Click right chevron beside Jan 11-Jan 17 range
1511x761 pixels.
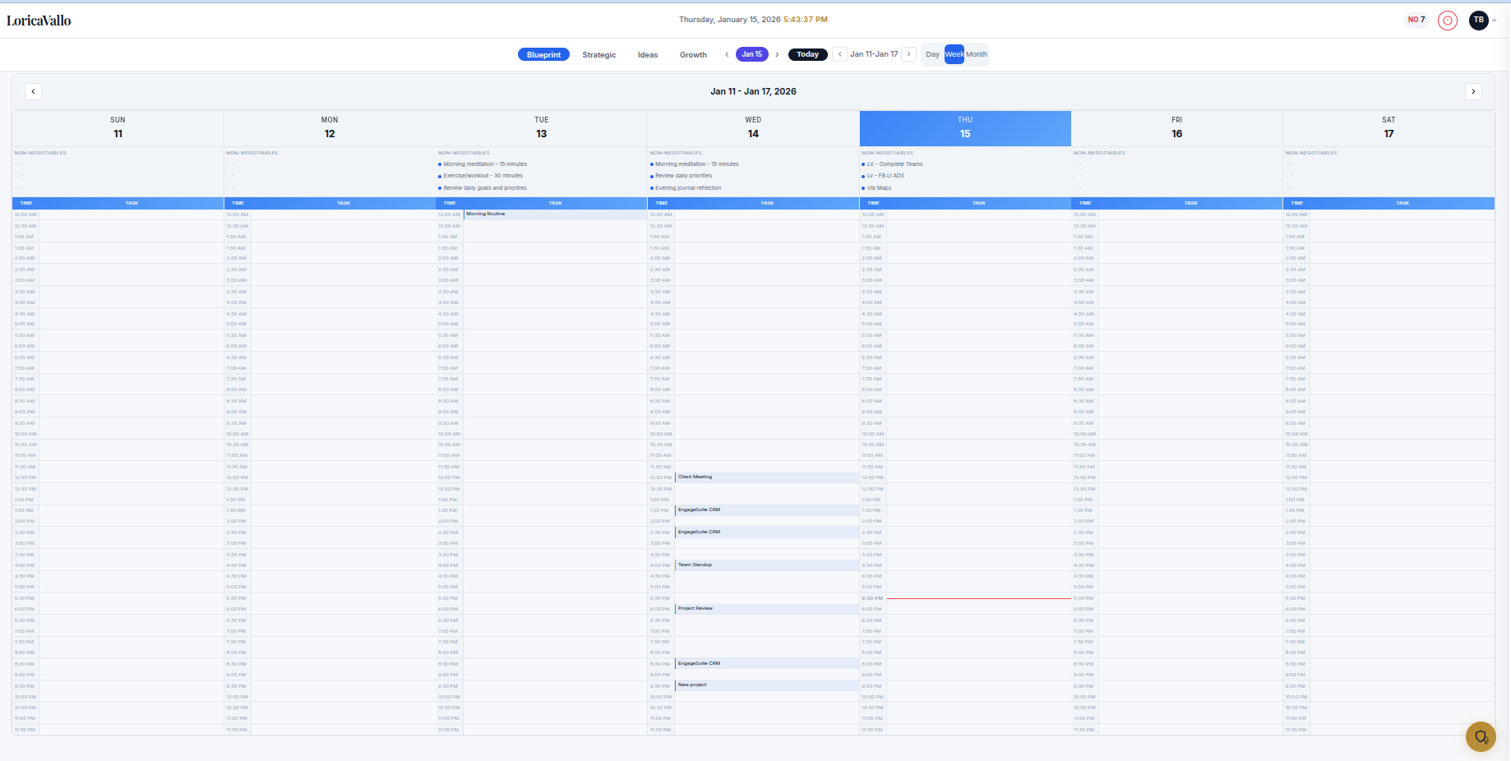click(x=908, y=54)
